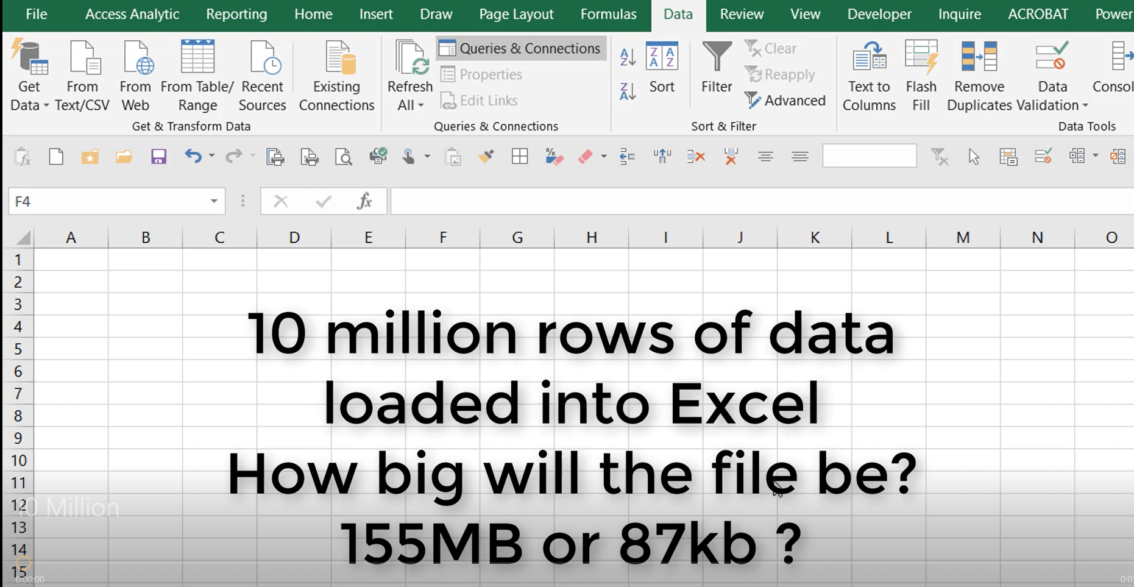The height and width of the screenshot is (587, 1134).
Task: Click Save in the Quick Access Toolbar
Action: 158,156
